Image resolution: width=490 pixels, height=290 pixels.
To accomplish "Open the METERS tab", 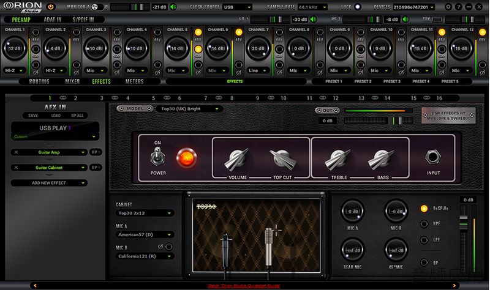I will pos(134,81).
